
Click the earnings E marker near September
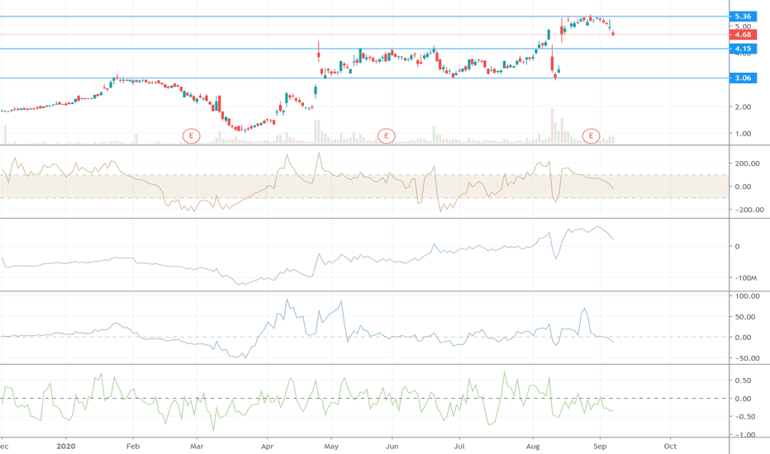click(x=592, y=135)
